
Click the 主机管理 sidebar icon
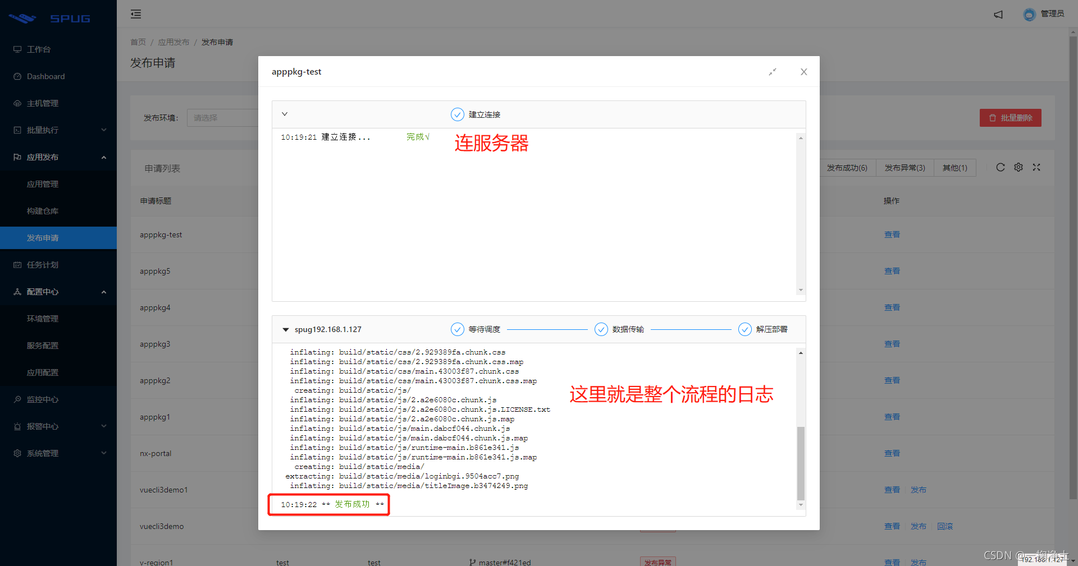pos(16,103)
